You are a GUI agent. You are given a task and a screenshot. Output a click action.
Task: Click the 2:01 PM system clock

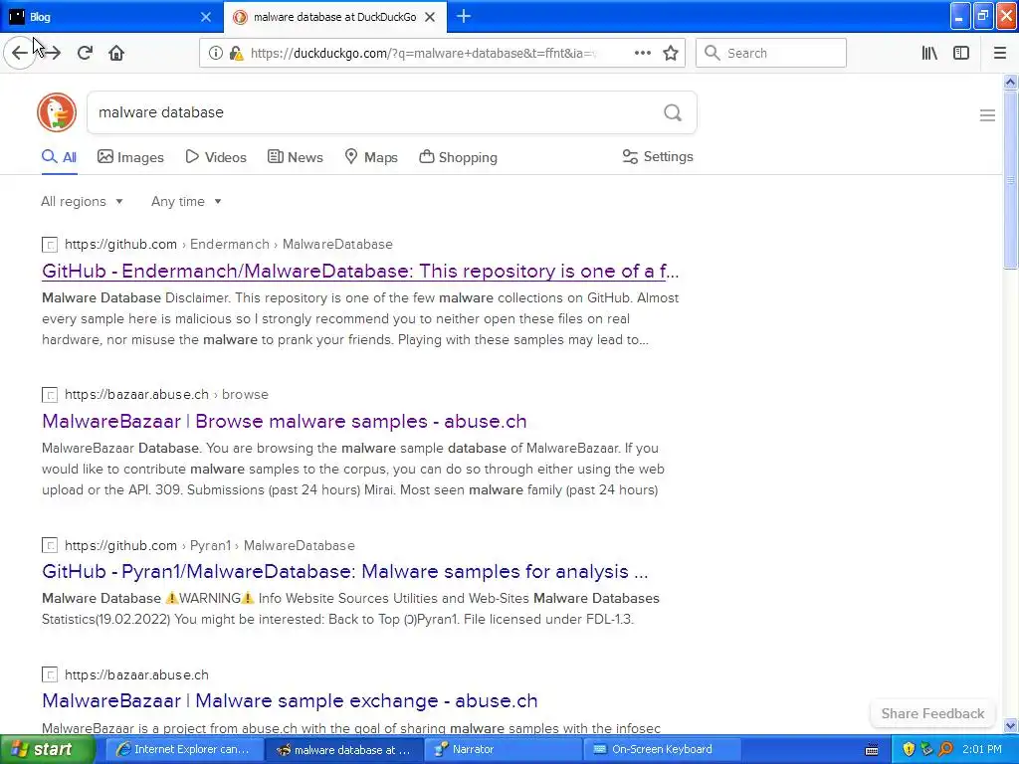(982, 749)
